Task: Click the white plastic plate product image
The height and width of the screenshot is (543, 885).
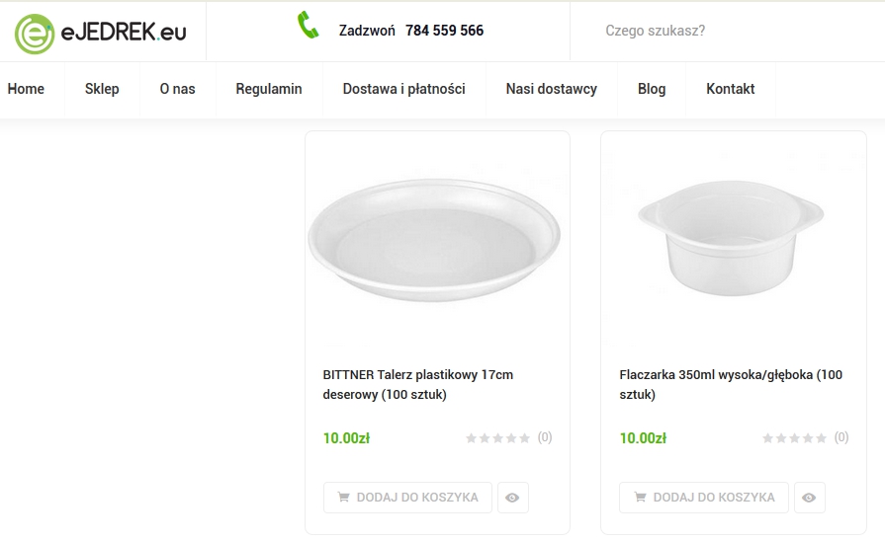Action: point(436,242)
